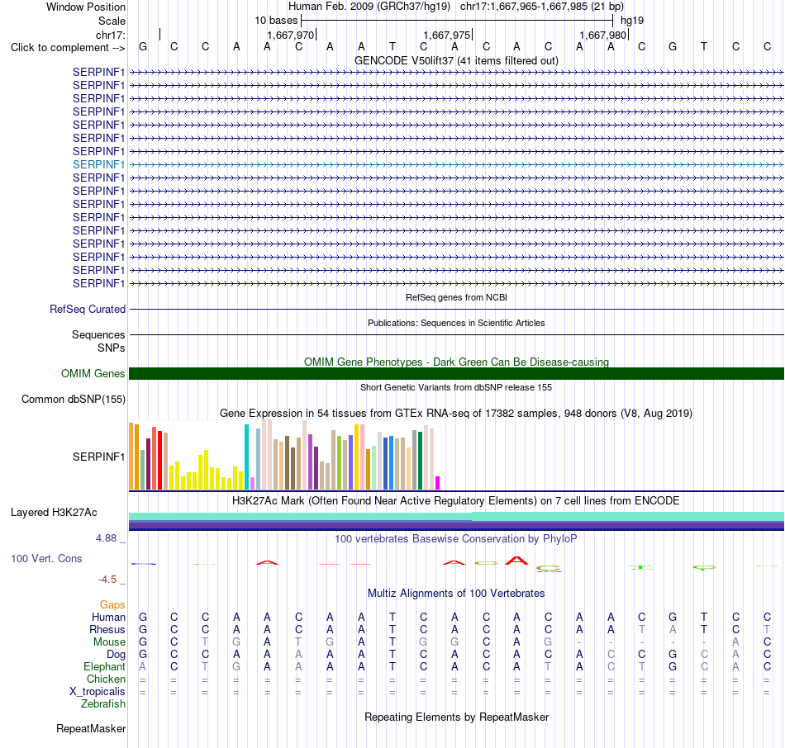This screenshot has width=785, height=748.
Task: Open the GTEx Gene Expression track title
Action: (456, 414)
